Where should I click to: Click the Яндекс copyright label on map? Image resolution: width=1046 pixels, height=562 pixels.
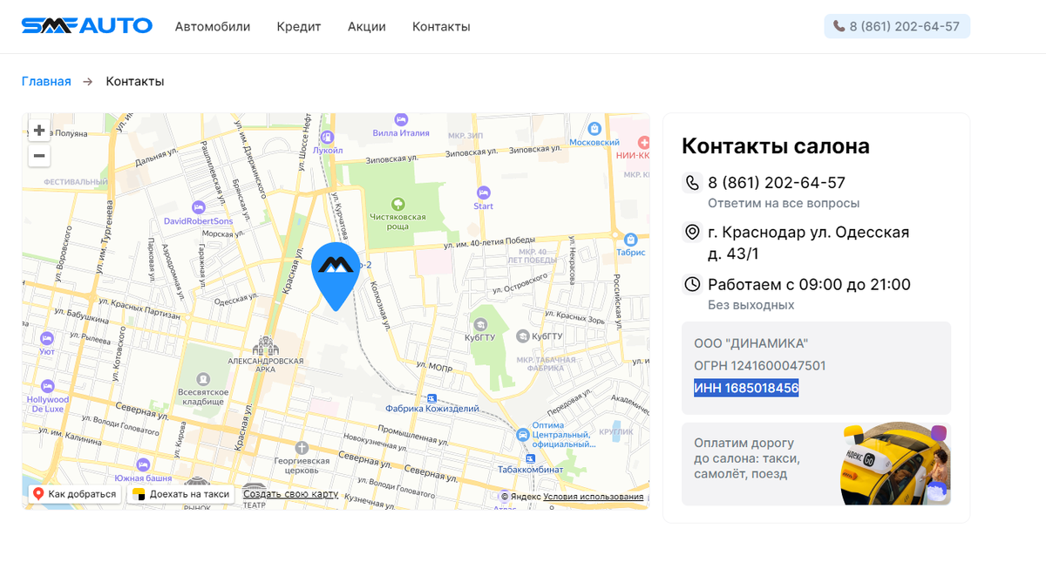click(x=520, y=497)
